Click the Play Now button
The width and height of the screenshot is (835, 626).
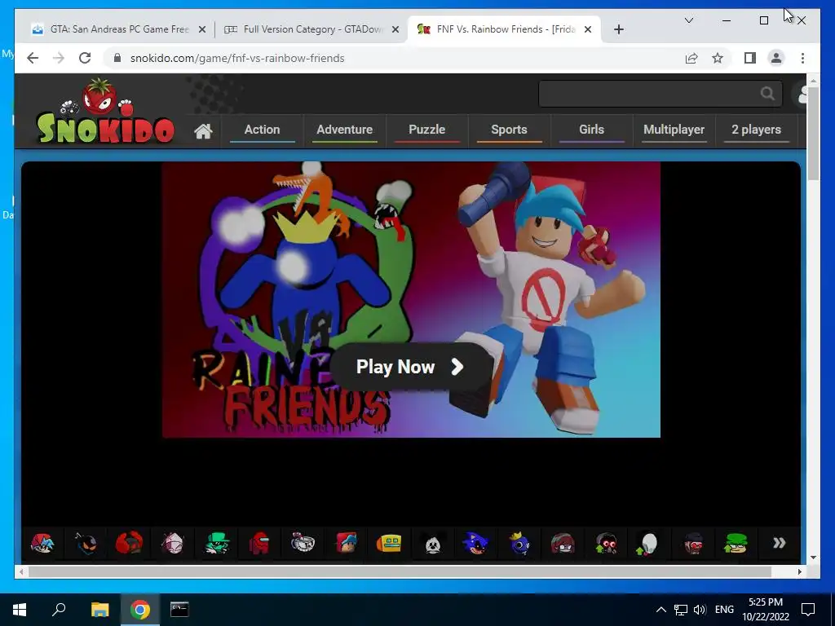(x=411, y=367)
